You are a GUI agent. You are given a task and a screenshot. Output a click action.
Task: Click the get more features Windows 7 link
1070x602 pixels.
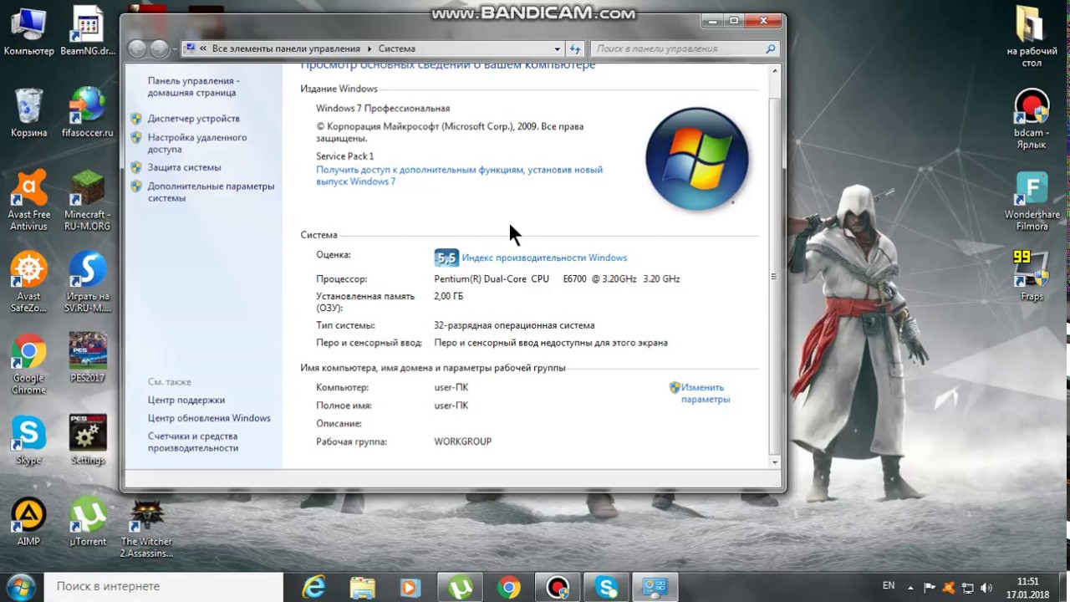pyautogui.click(x=459, y=176)
